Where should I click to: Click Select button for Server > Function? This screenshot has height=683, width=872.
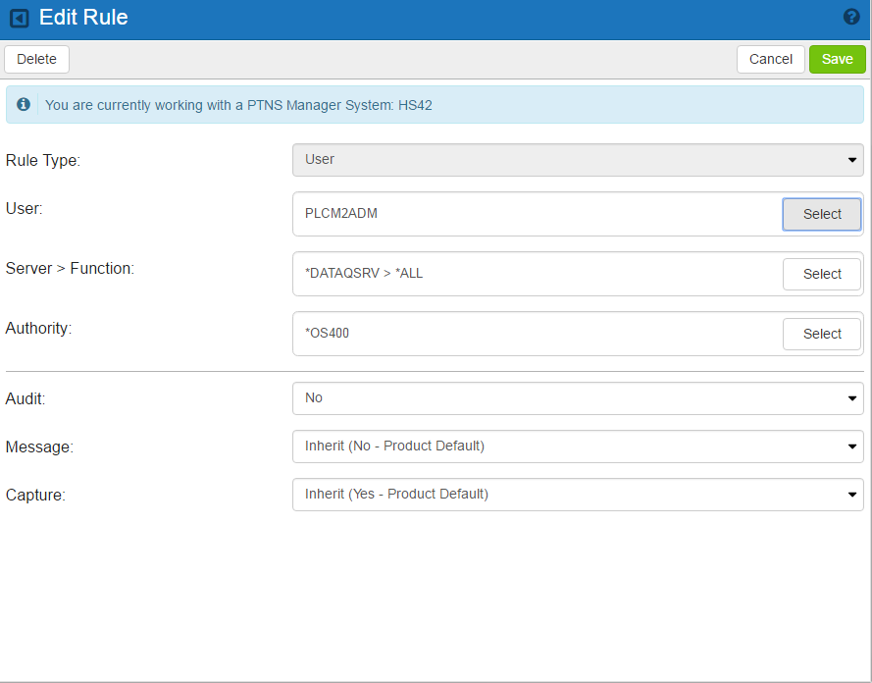(821, 274)
